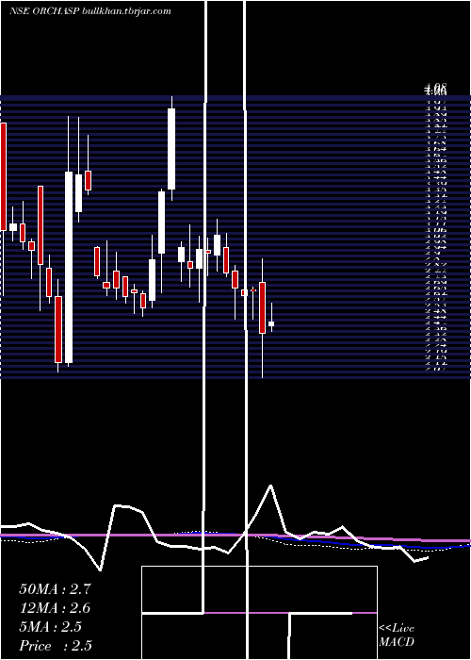Click the <<Live MACD label

[397, 635]
